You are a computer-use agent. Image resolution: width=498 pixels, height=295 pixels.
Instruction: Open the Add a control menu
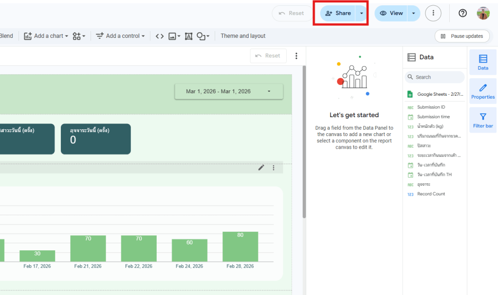tap(120, 36)
